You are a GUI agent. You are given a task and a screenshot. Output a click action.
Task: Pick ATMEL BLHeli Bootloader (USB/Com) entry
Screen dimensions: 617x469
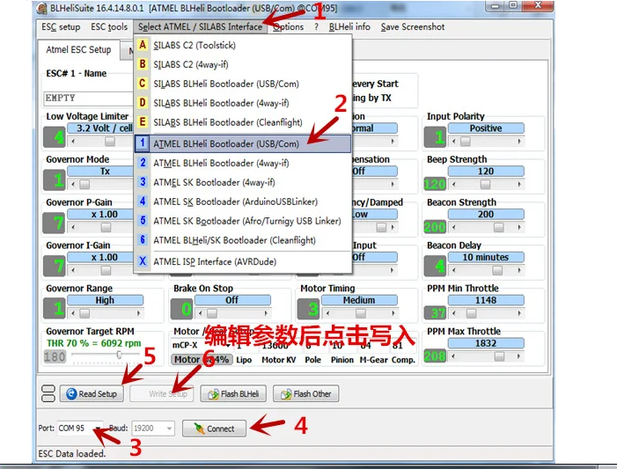pyautogui.click(x=226, y=143)
